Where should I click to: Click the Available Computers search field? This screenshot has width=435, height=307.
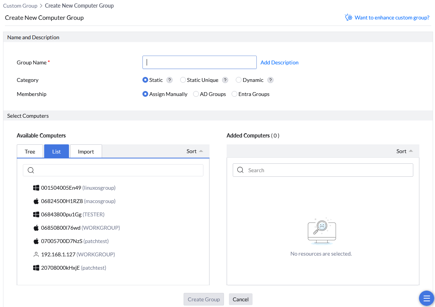113,170
